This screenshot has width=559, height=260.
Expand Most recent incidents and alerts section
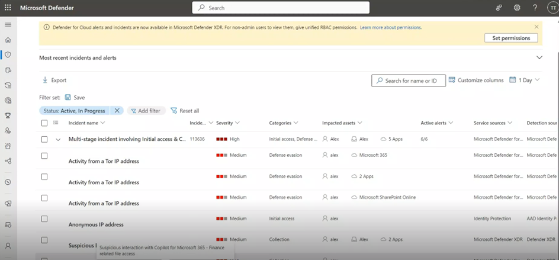(x=539, y=57)
